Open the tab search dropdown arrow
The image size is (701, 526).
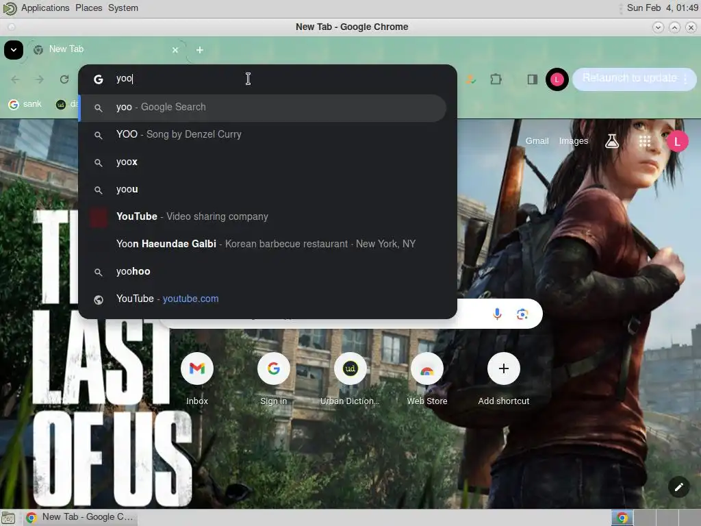[x=14, y=49]
